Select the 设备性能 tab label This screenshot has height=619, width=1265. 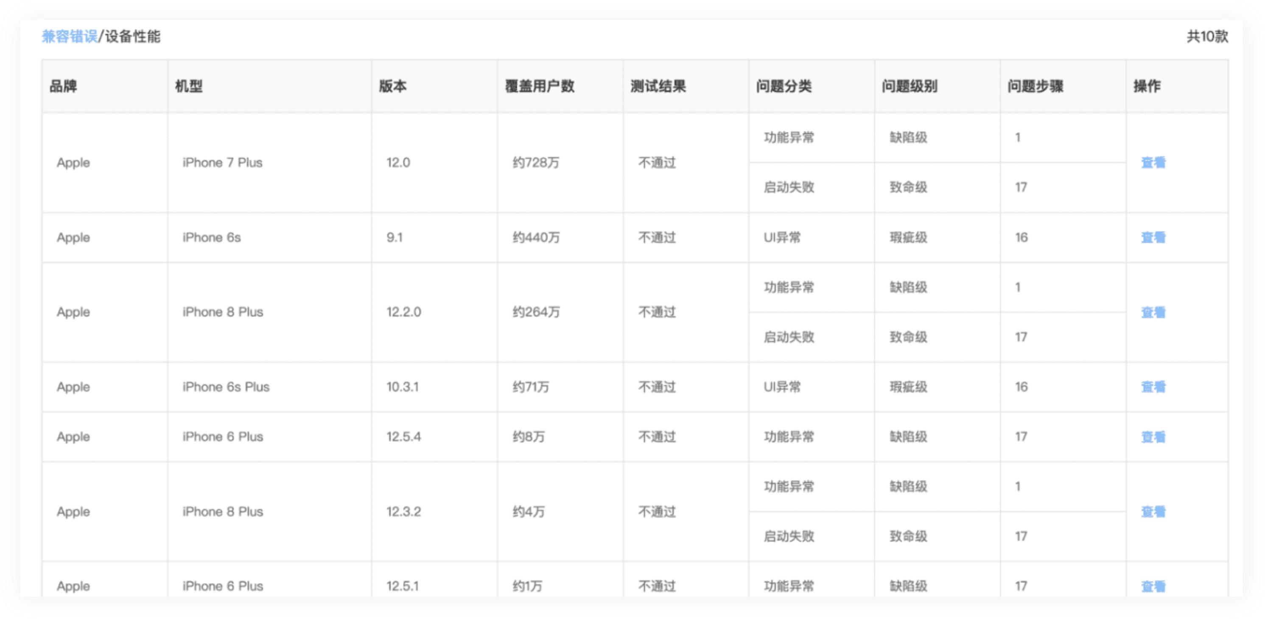pos(133,36)
